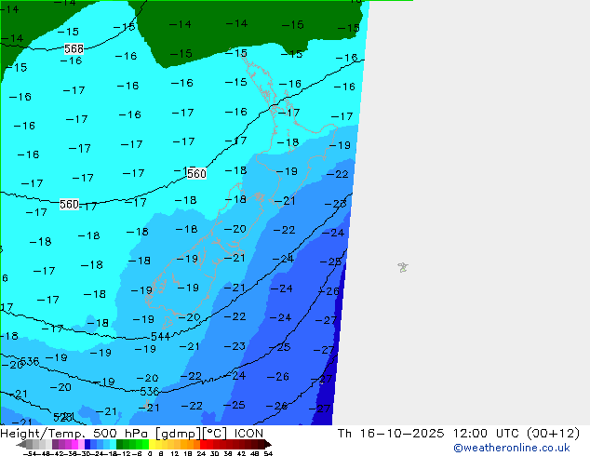The height and width of the screenshot is (456, 590).
Task: Click the 568 contour label
Action: click(74, 49)
